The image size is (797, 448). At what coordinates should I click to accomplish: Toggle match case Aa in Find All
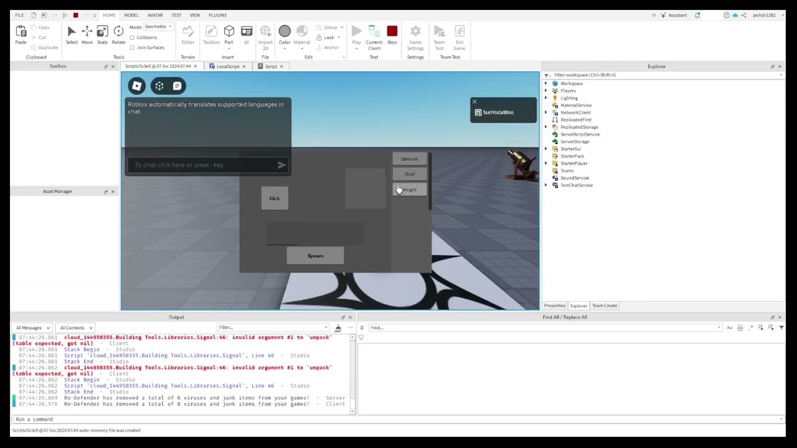pyautogui.click(x=730, y=328)
